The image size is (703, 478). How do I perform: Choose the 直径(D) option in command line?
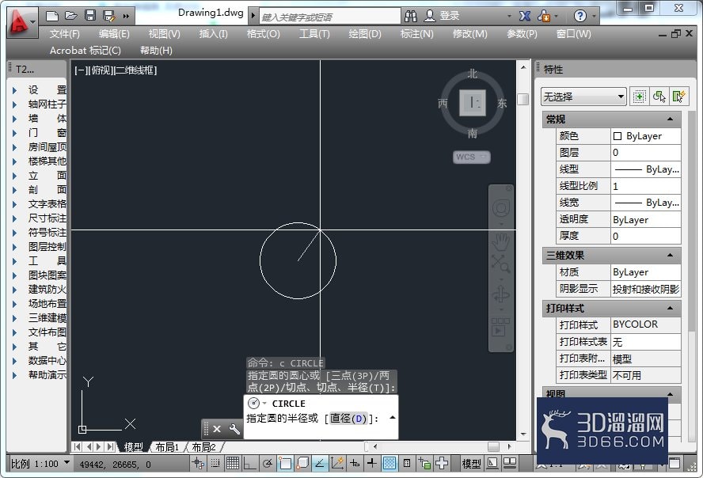point(348,418)
